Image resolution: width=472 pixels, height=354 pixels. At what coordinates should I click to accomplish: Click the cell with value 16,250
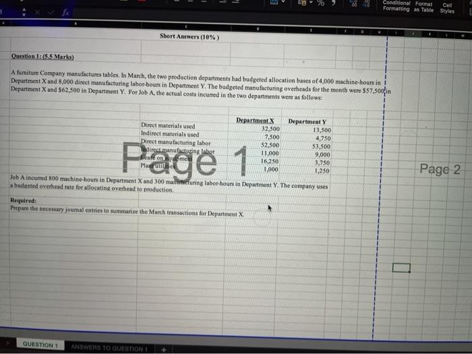point(270,161)
